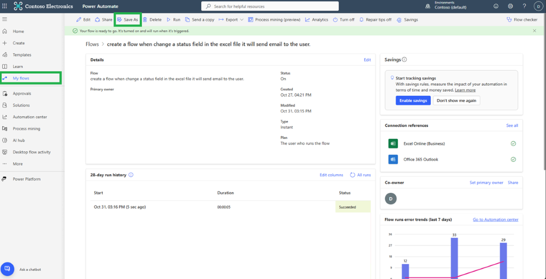Click the 28-day run history info icon

pos(131,175)
